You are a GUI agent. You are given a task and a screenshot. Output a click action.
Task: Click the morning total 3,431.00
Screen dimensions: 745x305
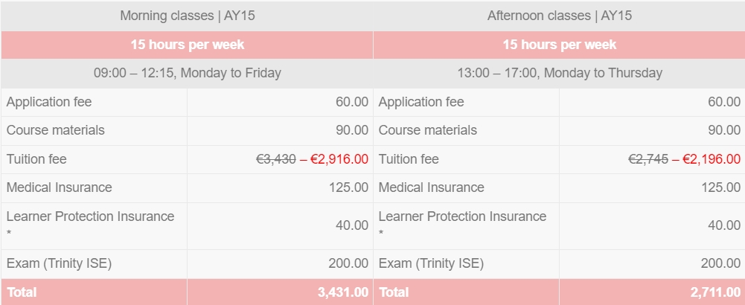(339, 292)
